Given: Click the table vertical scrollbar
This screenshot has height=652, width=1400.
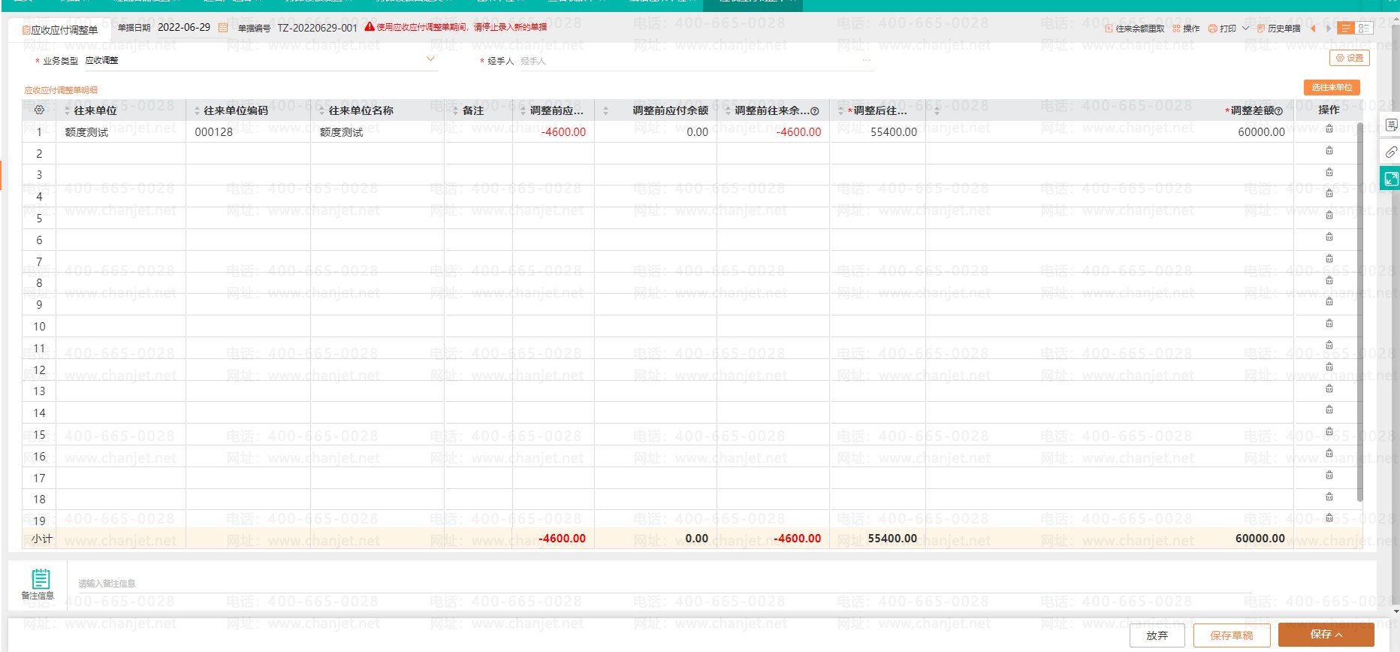Looking at the screenshot, I should [x=1360, y=312].
